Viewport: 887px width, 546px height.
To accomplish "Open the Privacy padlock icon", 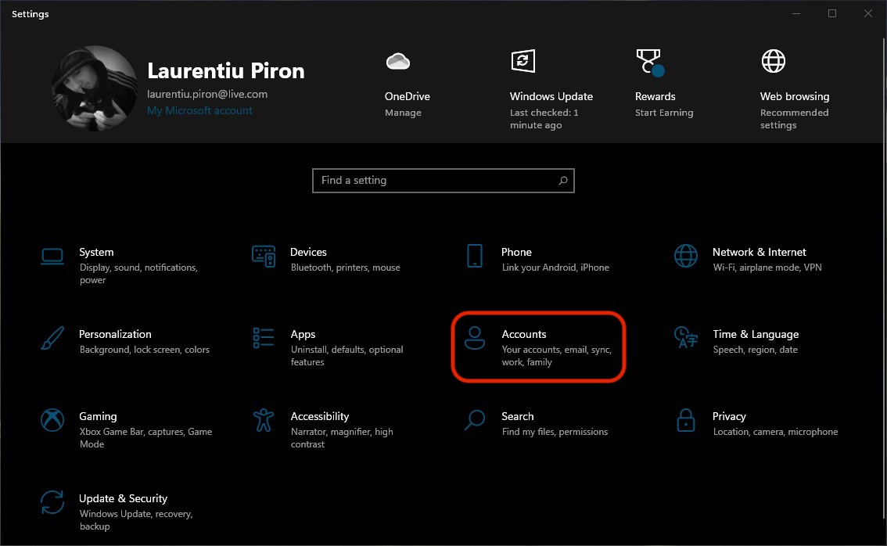I will [x=686, y=420].
